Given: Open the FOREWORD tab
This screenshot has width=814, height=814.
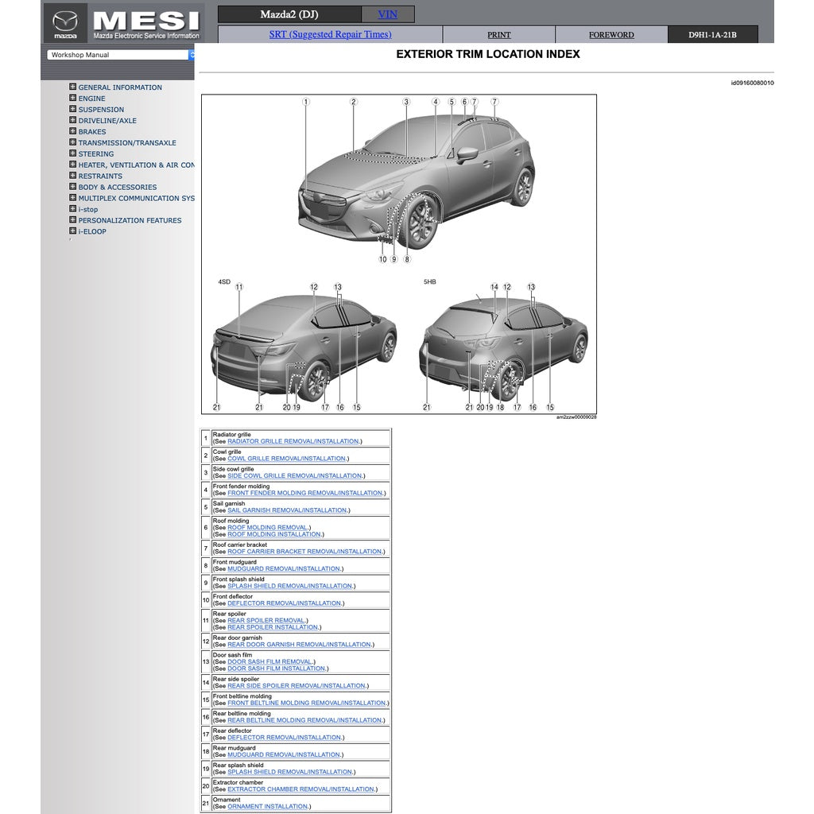Looking at the screenshot, I should tap(611, 34).
